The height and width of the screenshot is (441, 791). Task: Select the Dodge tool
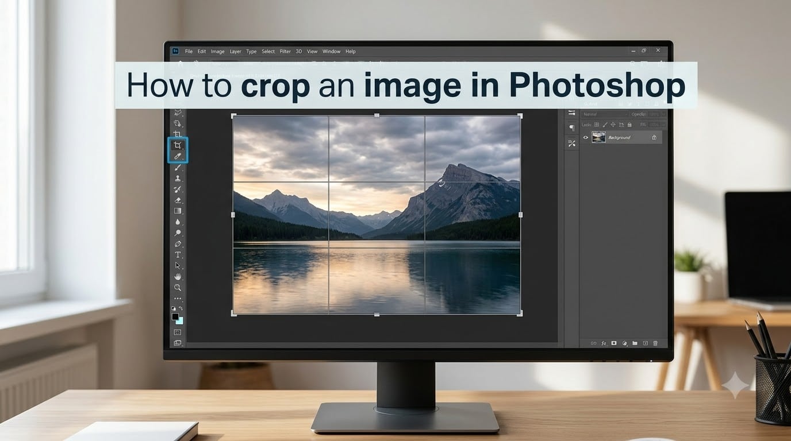(178, 233)
